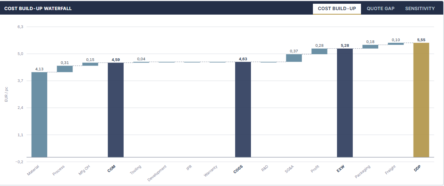
Task: Select the COGS subtotal bar
Action: (243, 110)
